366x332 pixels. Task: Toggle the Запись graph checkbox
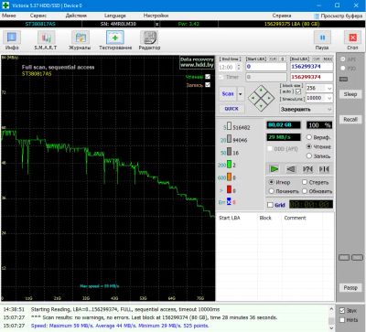point(208,85)
